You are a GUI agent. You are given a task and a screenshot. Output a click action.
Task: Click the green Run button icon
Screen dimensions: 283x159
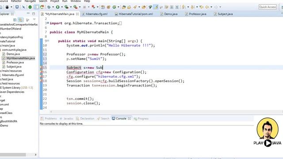57,7
